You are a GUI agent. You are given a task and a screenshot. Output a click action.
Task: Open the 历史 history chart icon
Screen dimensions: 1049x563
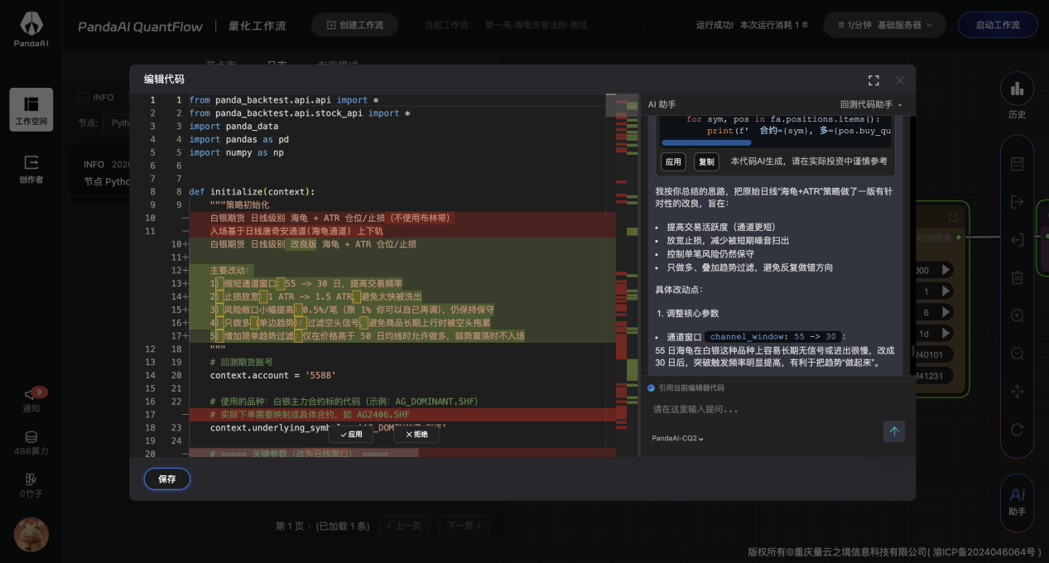tap(1017, 89)
